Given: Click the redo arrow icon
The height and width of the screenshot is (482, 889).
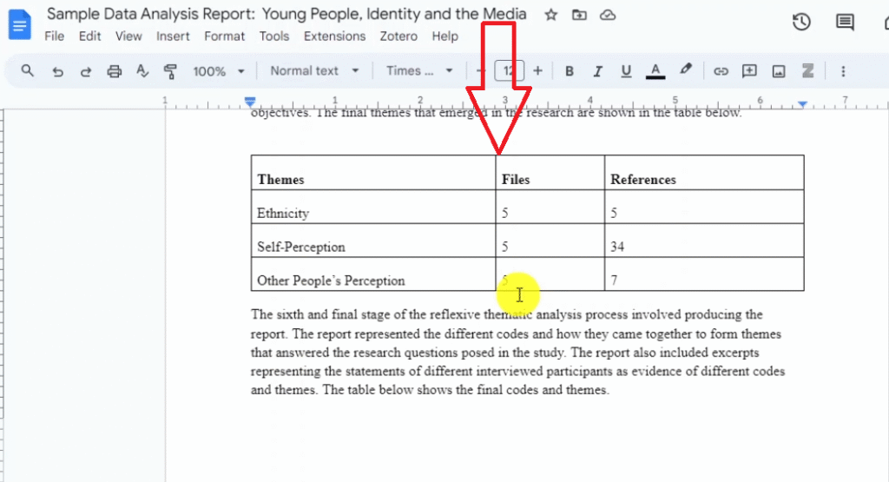Looking at the screenshot, I should (85, 71).
